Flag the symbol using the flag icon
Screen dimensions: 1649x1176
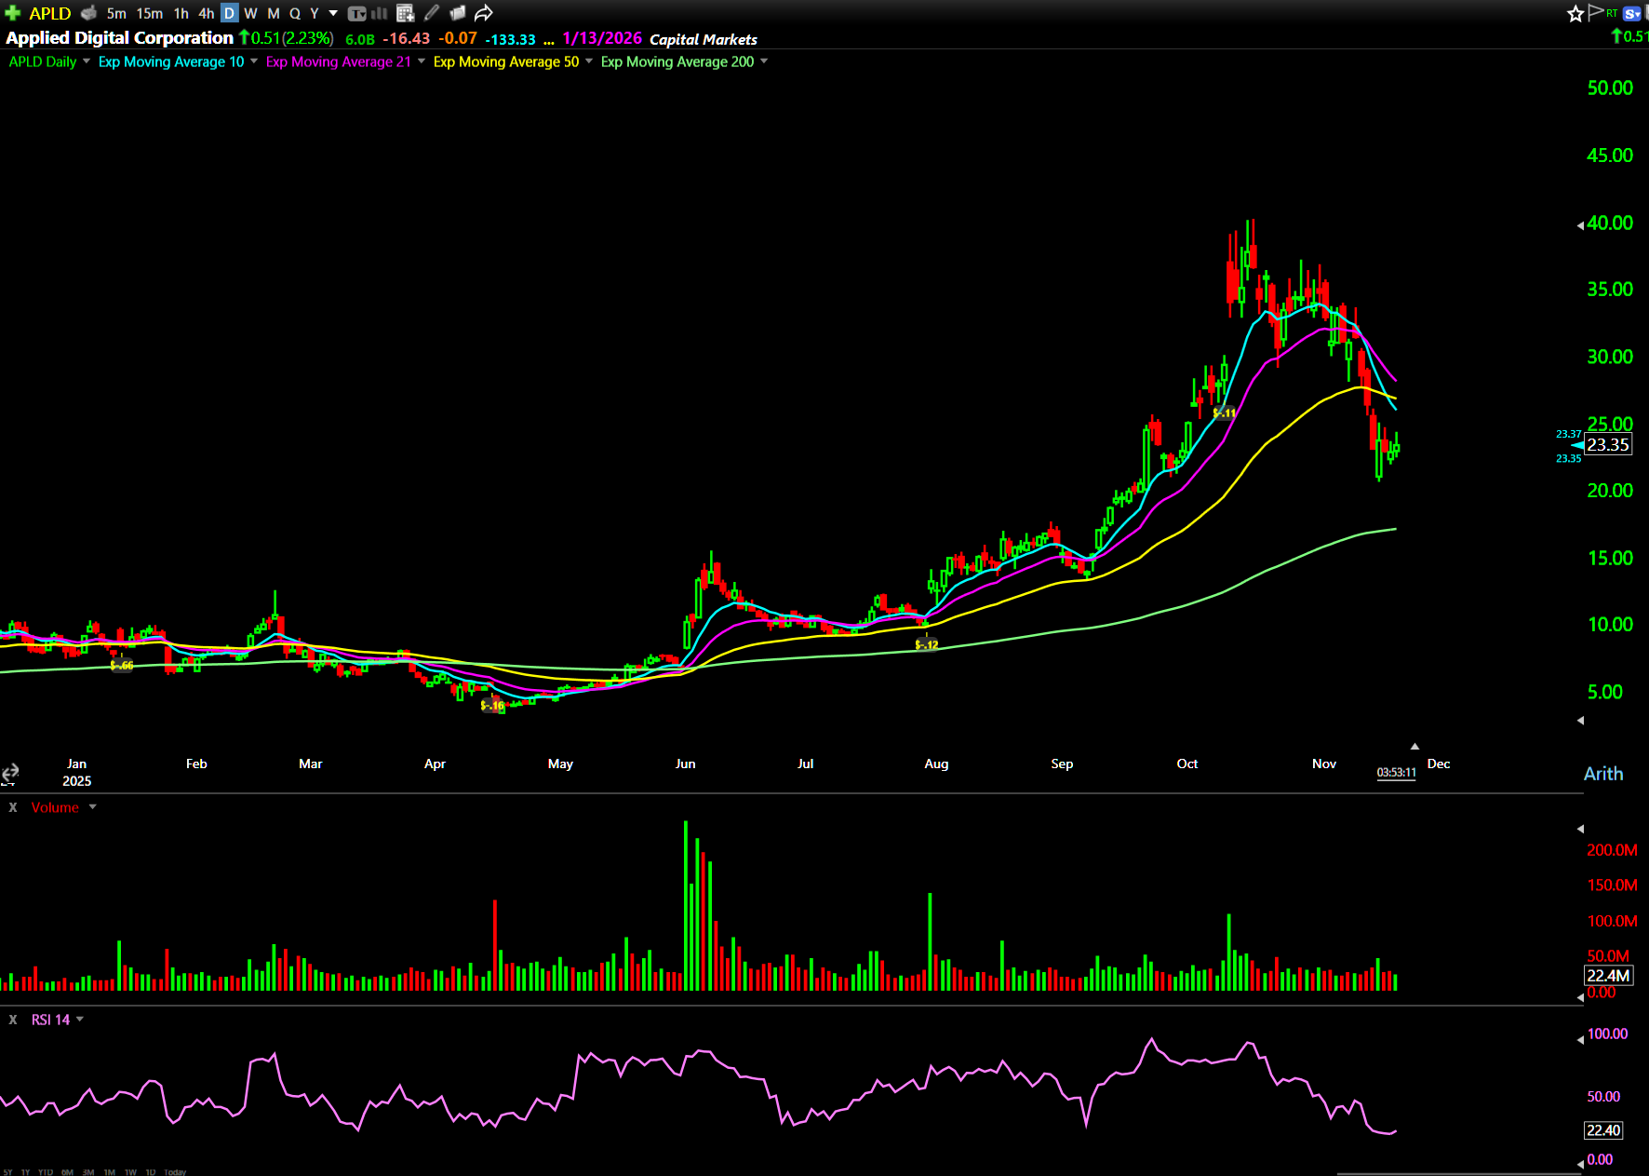[x=1596, y=12]
